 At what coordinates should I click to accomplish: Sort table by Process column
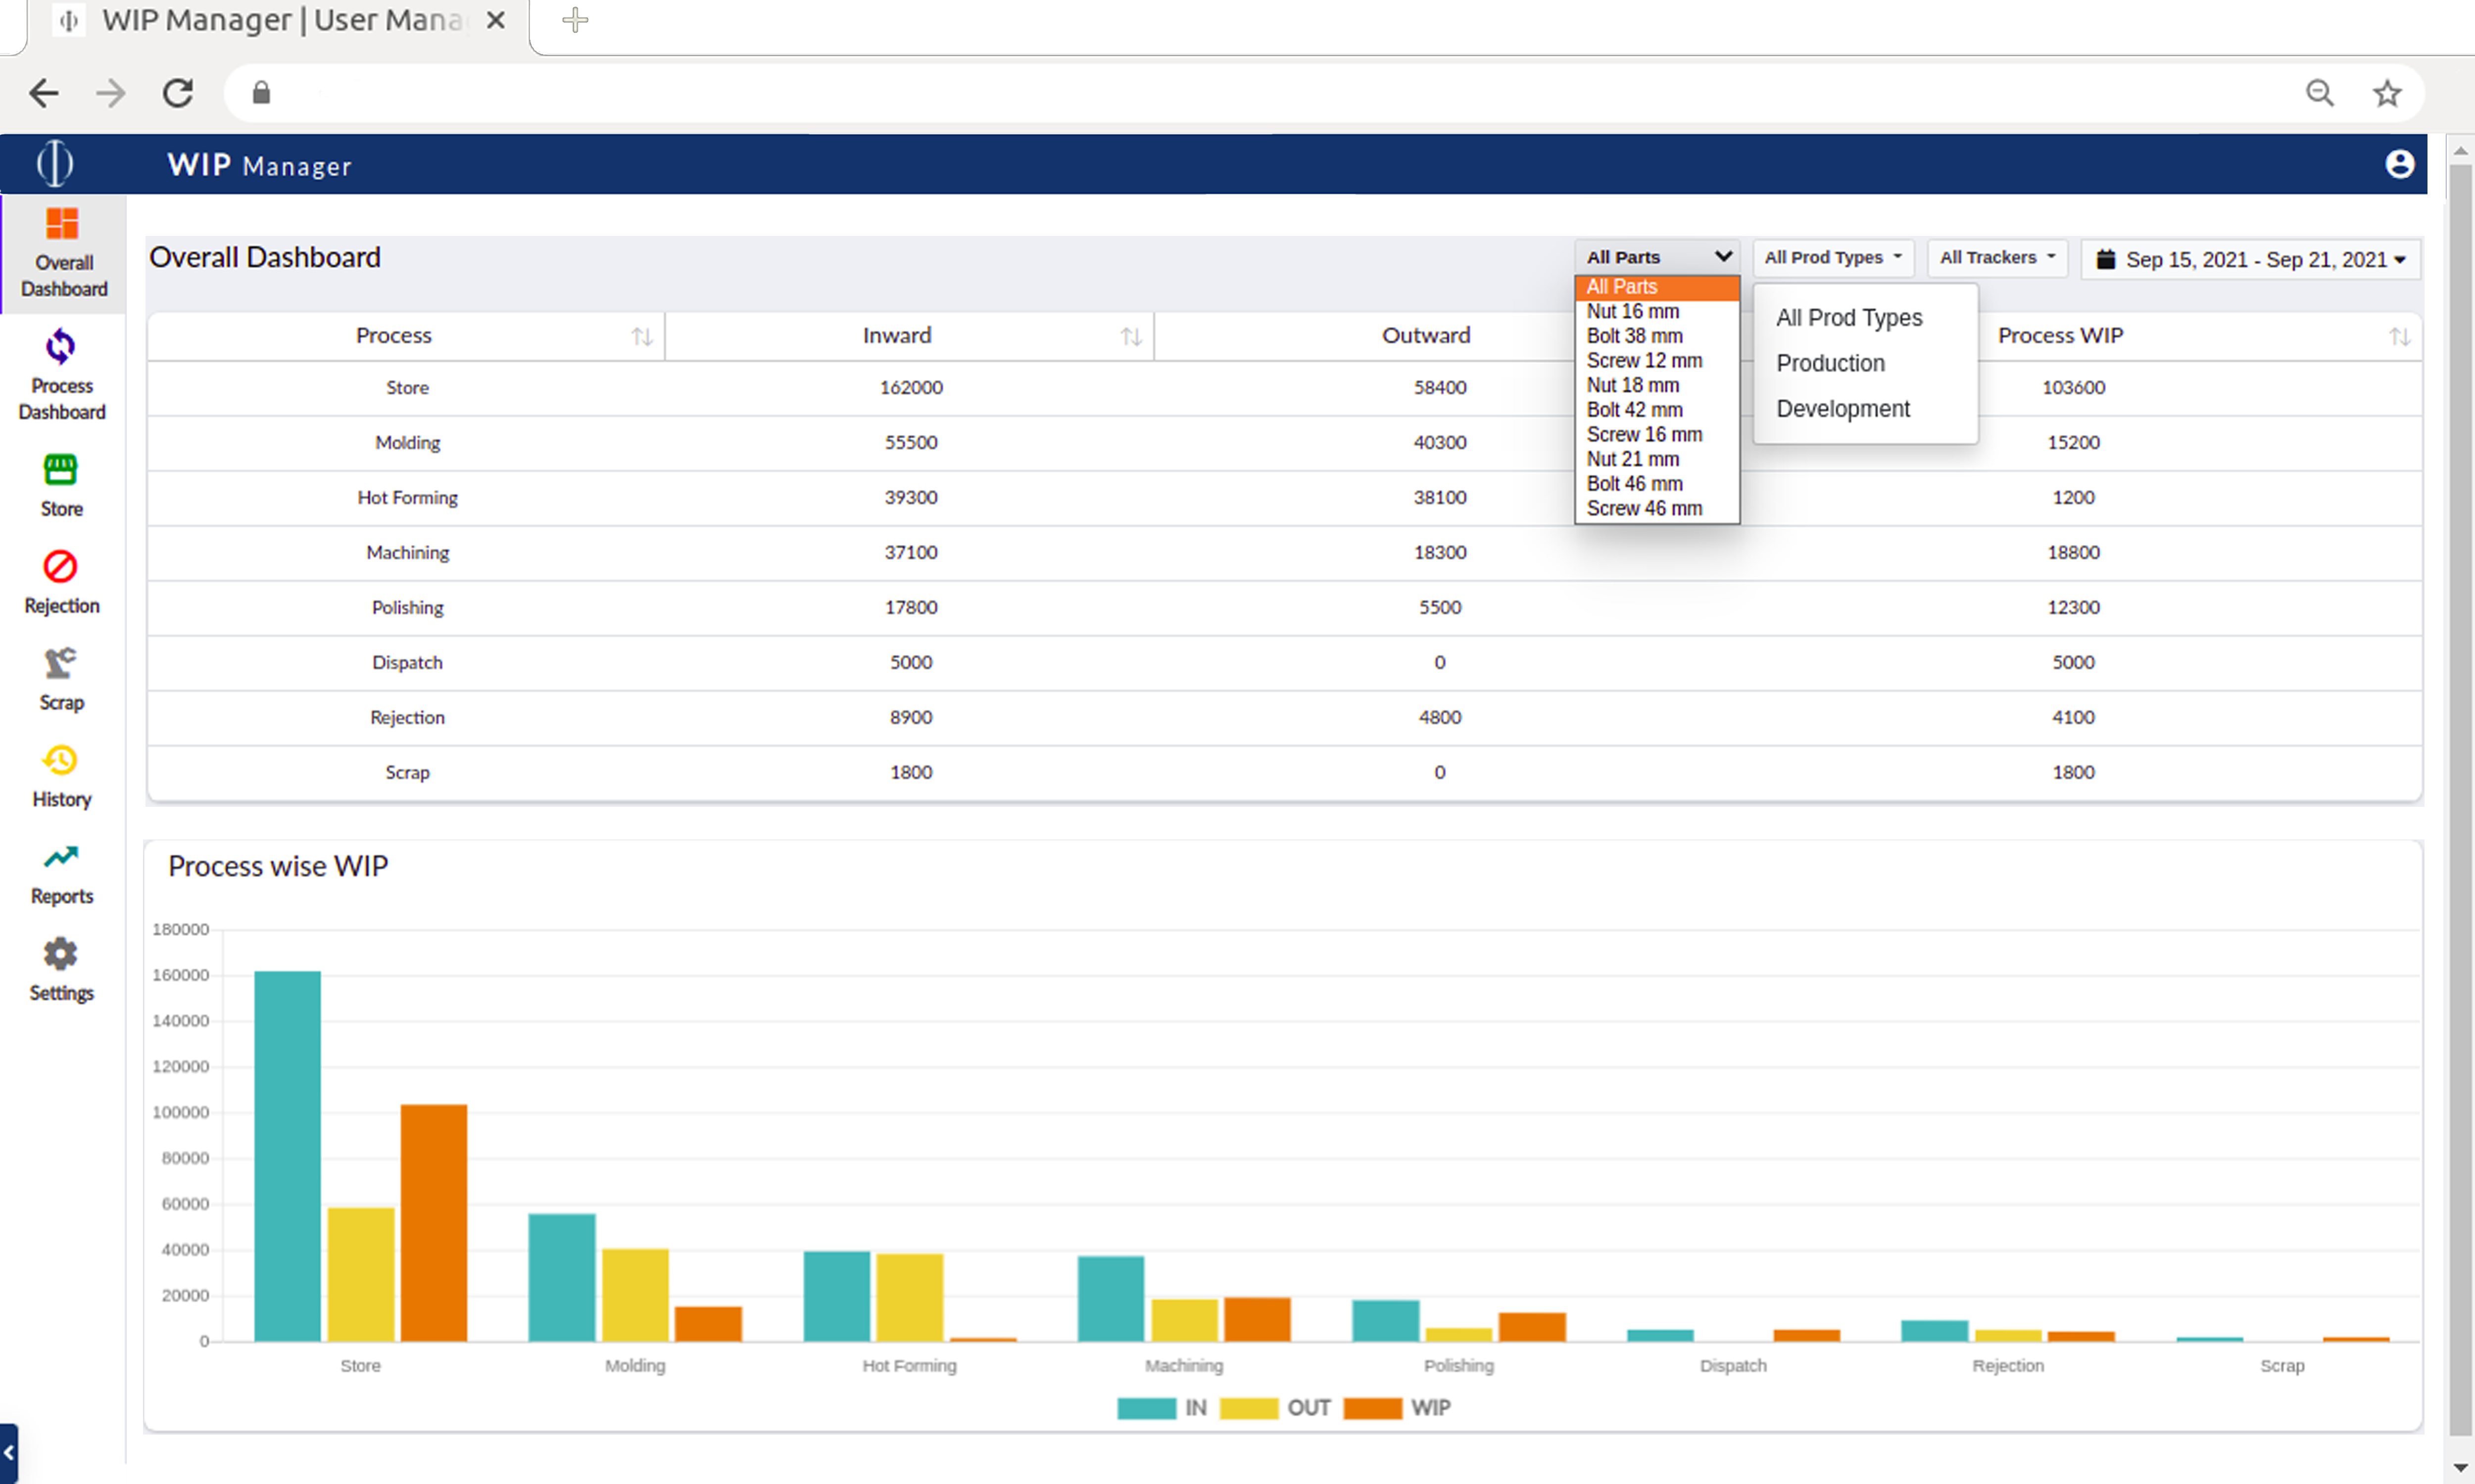tap(641, 337)
